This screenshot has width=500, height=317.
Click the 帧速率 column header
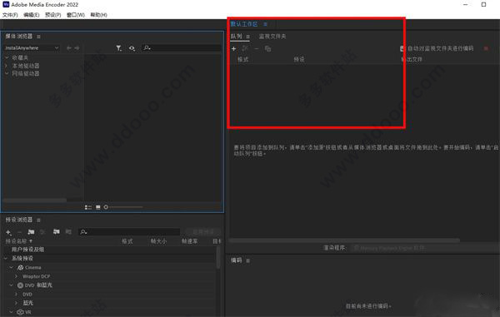pyautogui.click(x=189, y=241)
